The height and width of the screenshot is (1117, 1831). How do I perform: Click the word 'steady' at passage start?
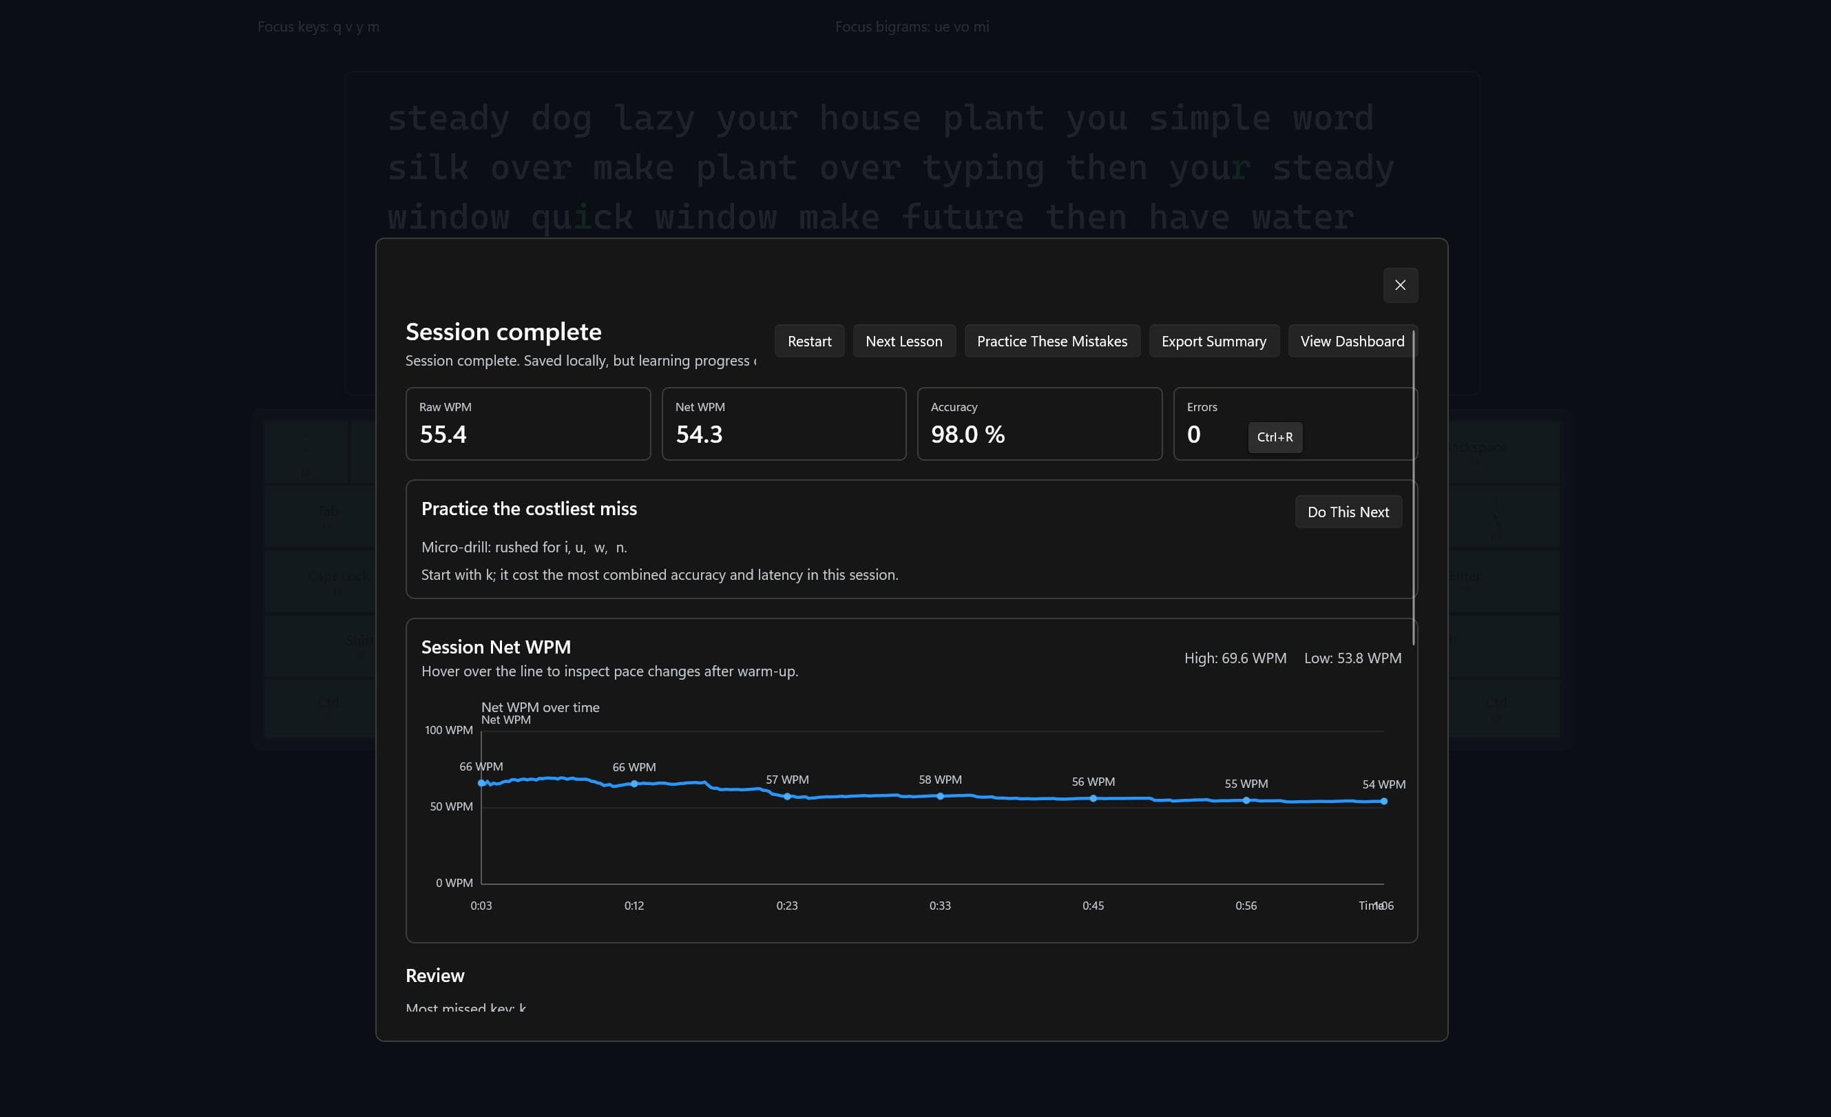tap(448, 118)
